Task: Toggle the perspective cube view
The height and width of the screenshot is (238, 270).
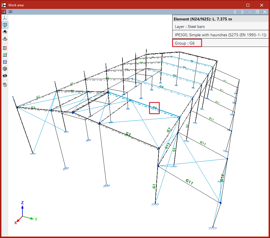Action: point(5,25)
